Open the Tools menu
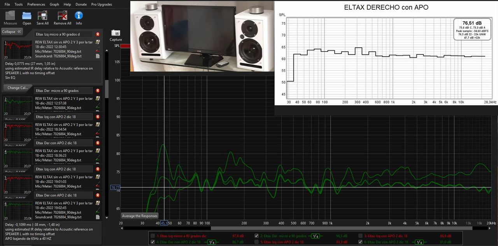The height and width of the screenshot is (246, 498). coord(19,4)
